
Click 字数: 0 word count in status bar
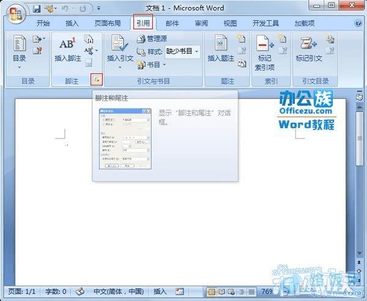[x=56, y=291]
